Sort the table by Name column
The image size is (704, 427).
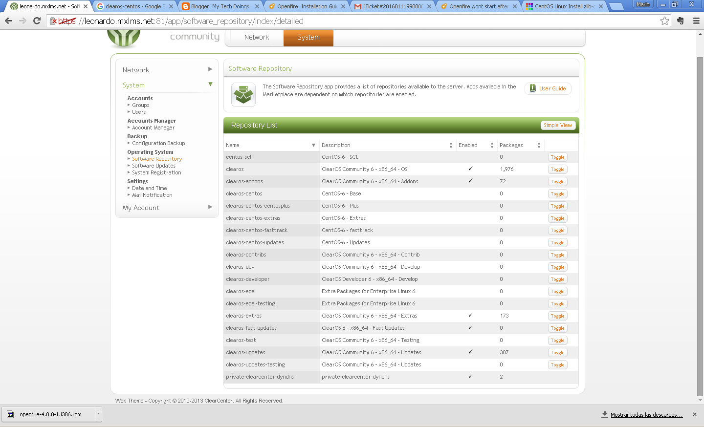coord(271,145)
